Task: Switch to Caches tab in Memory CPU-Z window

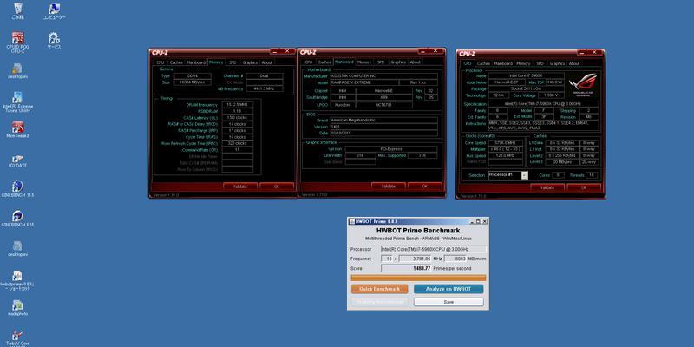Action: 176,62
